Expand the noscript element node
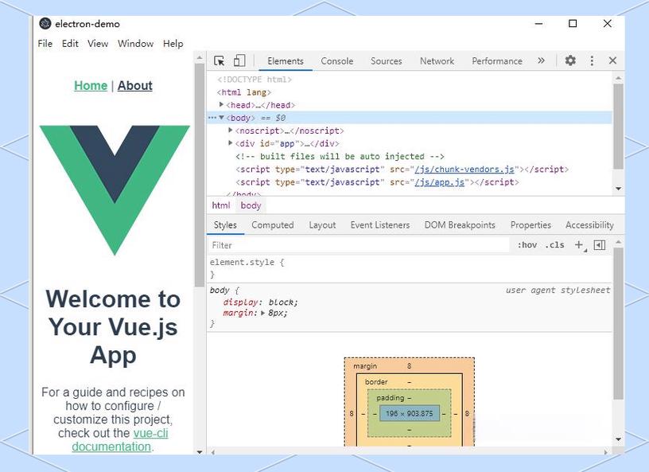This screenshot has height=472, width=649. 231,131
